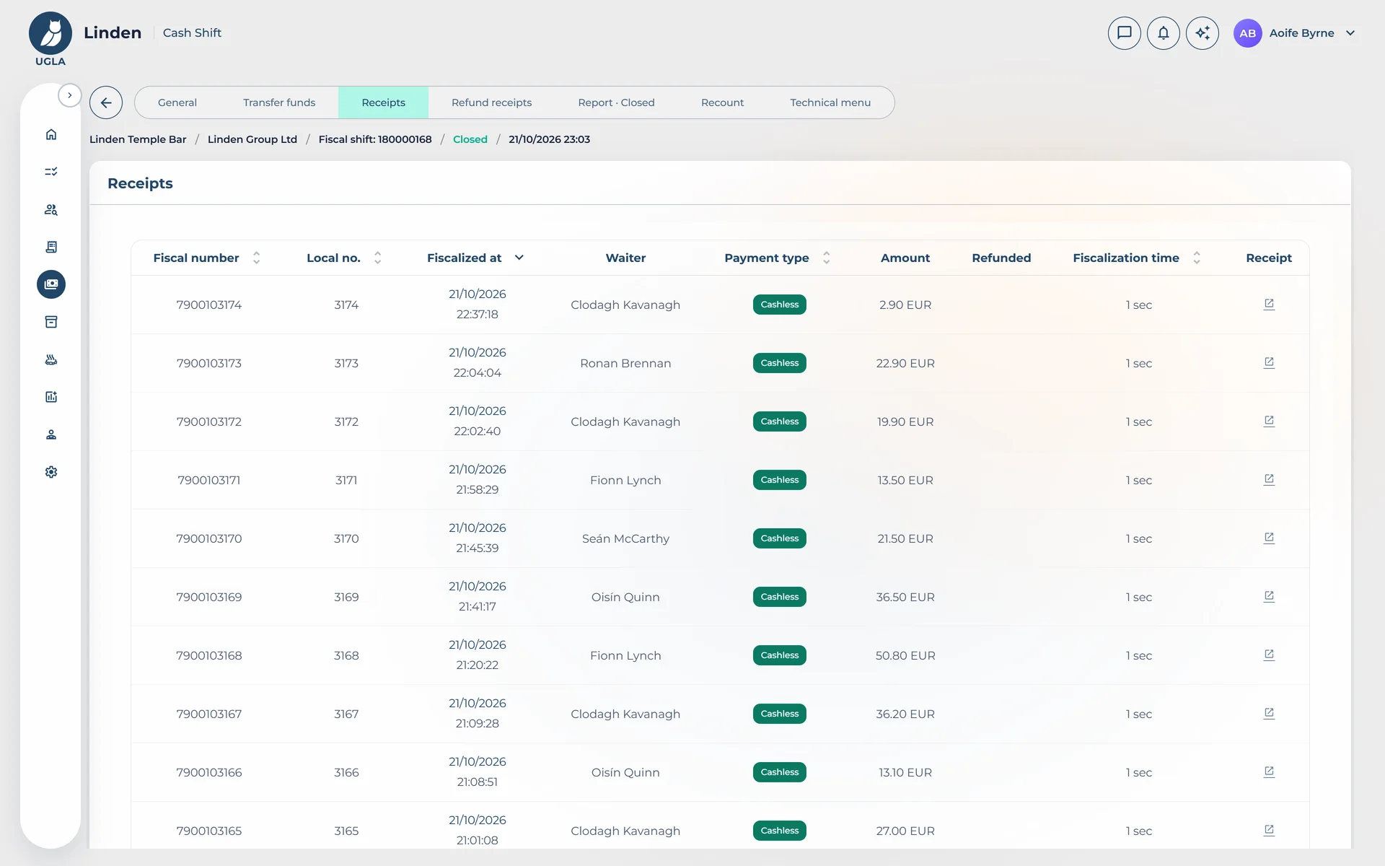Open the Report · Closed tab
This screenshot has height=866, width=1385.
pyautogui.click(x=616, y=102)
